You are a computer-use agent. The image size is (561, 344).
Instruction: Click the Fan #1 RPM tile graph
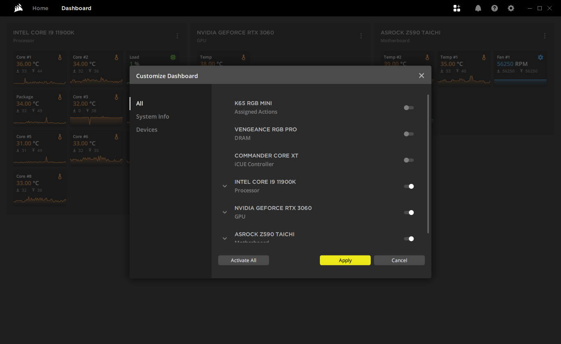520,81
